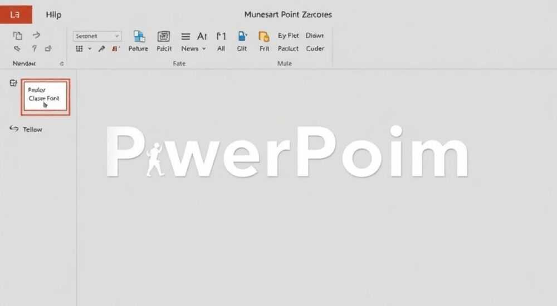Click the Diown button

[x=315, y=36]
